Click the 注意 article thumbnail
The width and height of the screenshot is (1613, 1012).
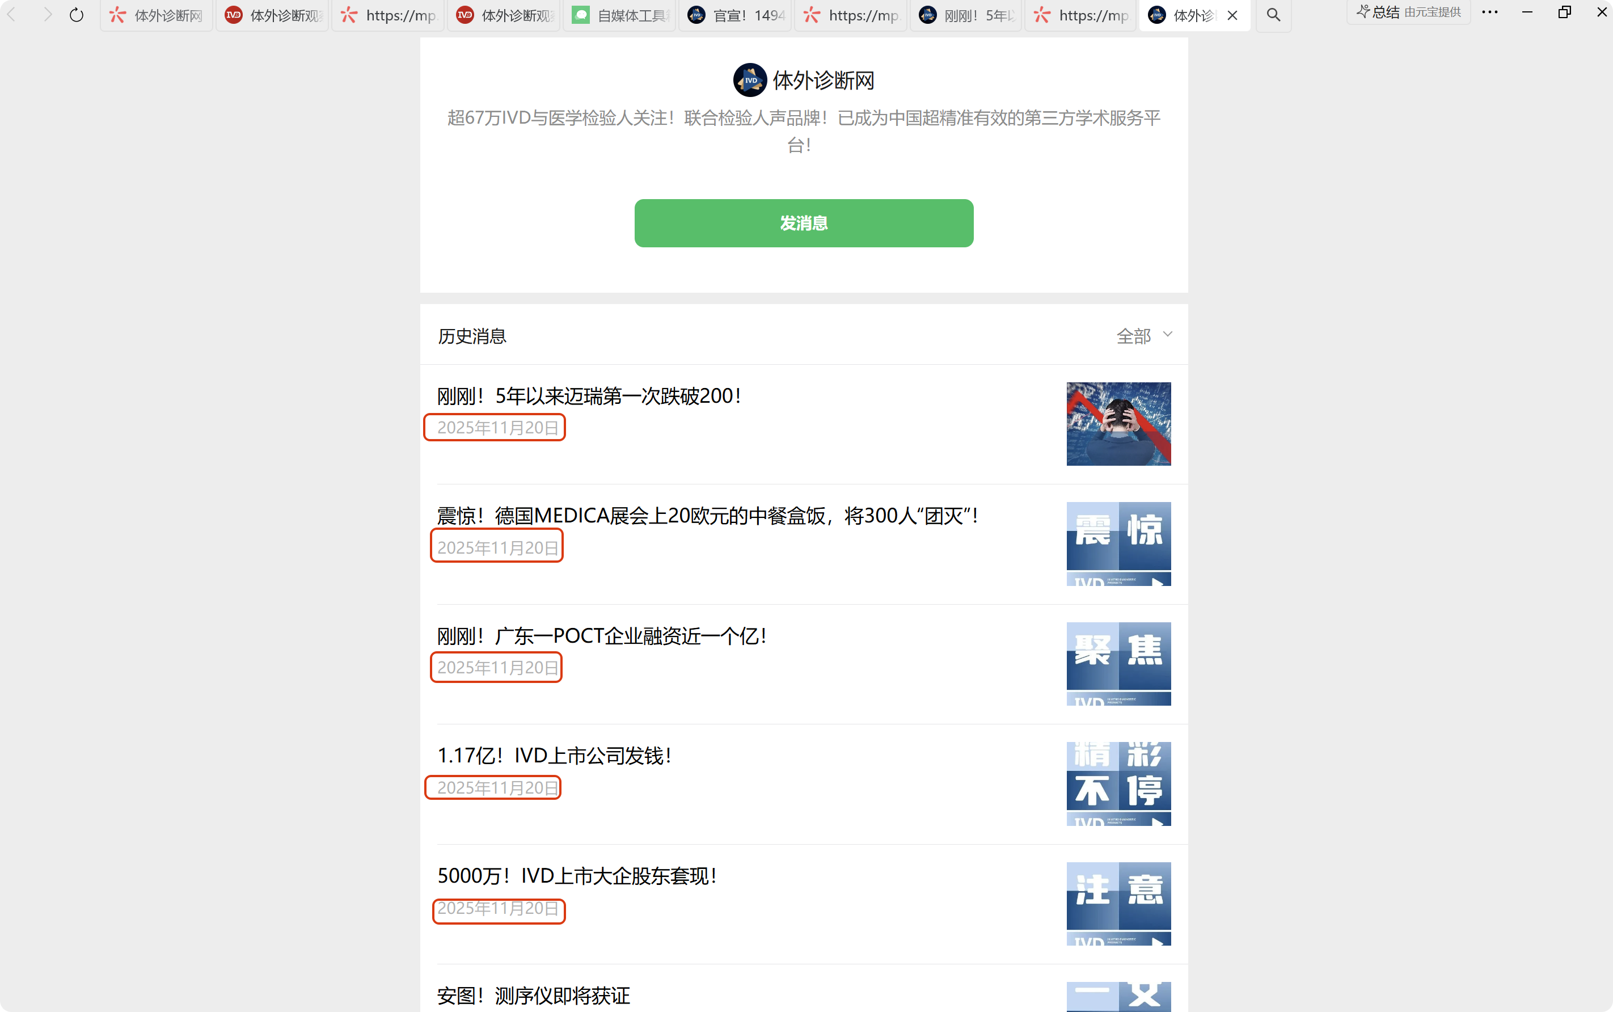pos(1118,904)
